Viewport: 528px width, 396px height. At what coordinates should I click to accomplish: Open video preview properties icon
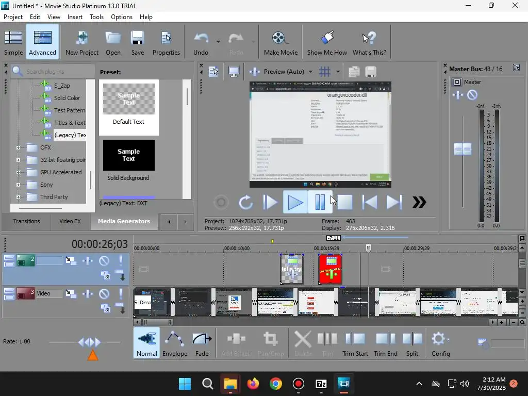[x=213, y=71]
